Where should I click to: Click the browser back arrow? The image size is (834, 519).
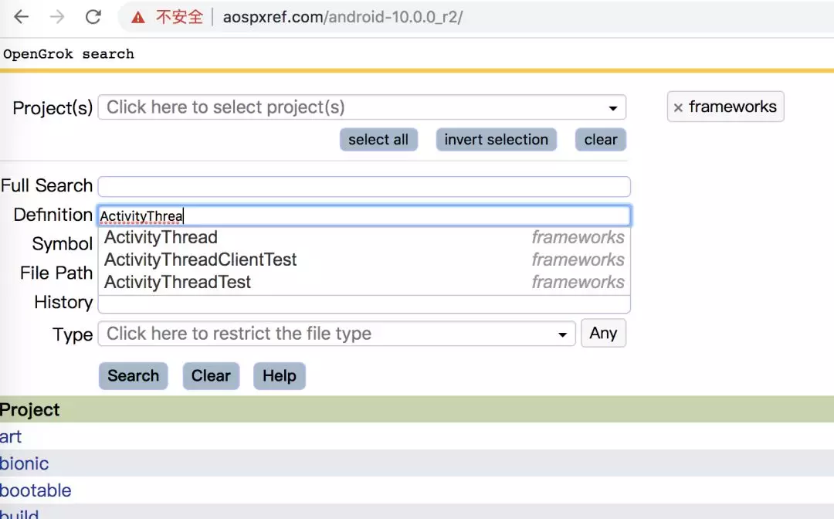(19, 16)
